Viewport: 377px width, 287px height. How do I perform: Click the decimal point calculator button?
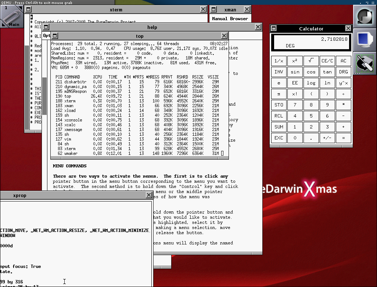(311, 138)
